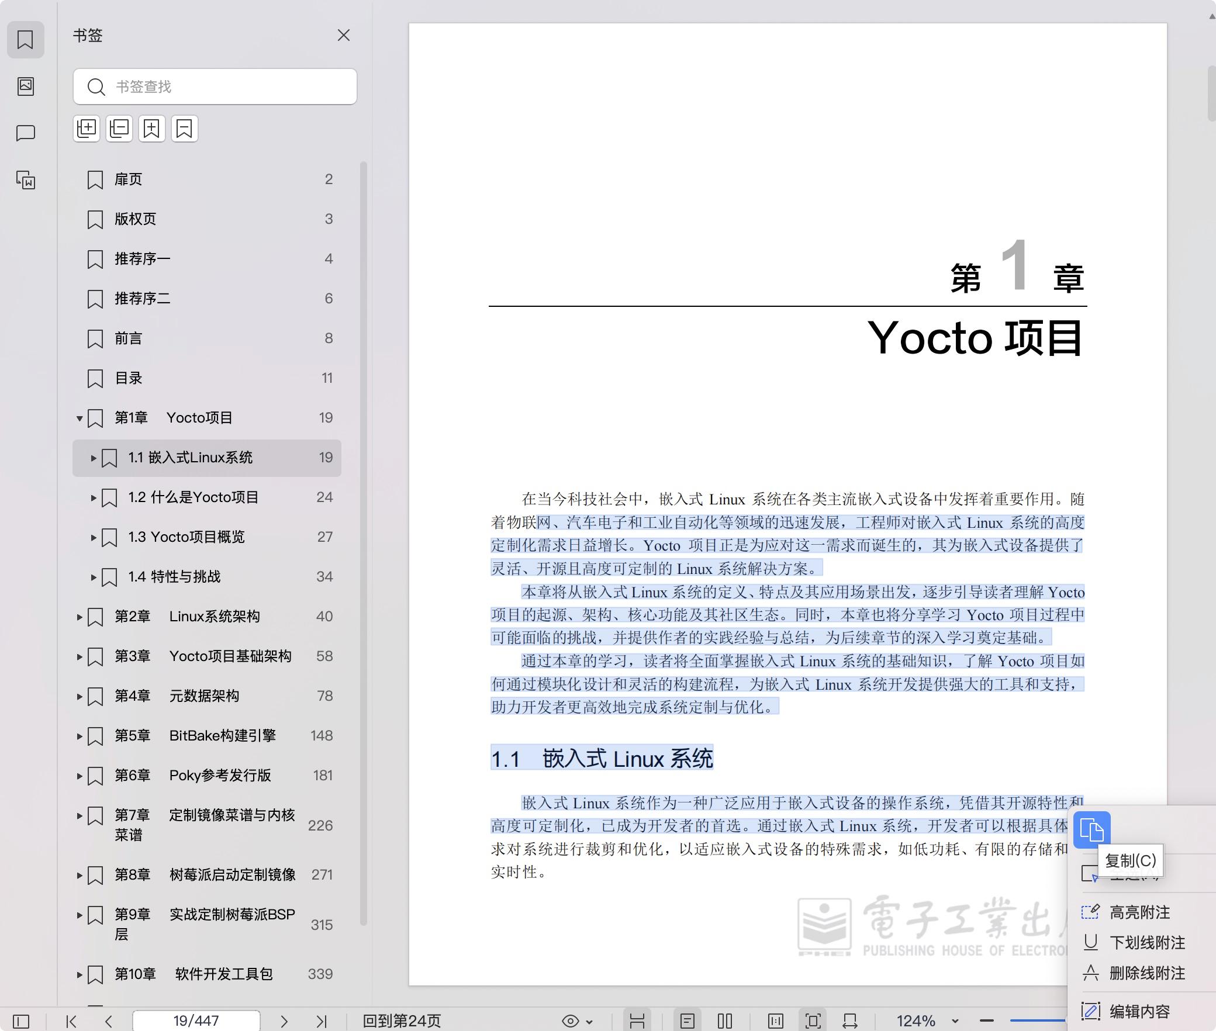Click the convert to Word sidebar icon
This screenshot has width=1216, height=1031.
coord(26,180)
